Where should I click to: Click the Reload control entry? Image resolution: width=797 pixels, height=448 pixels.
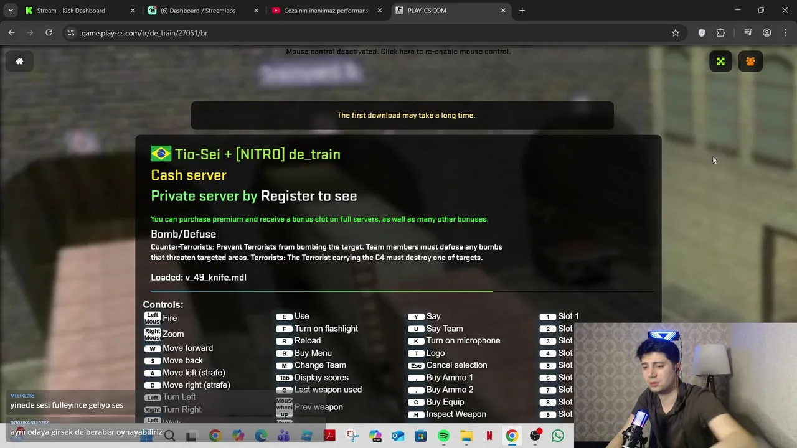(299, 341)
